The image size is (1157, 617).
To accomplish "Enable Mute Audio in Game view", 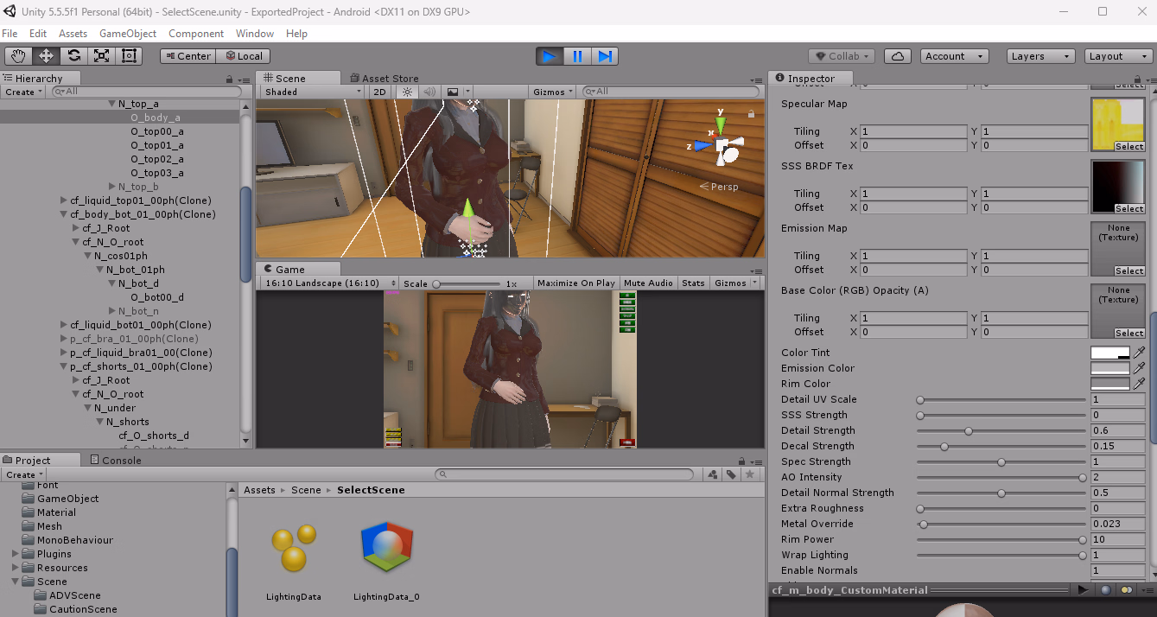I will tap(648, 283).
